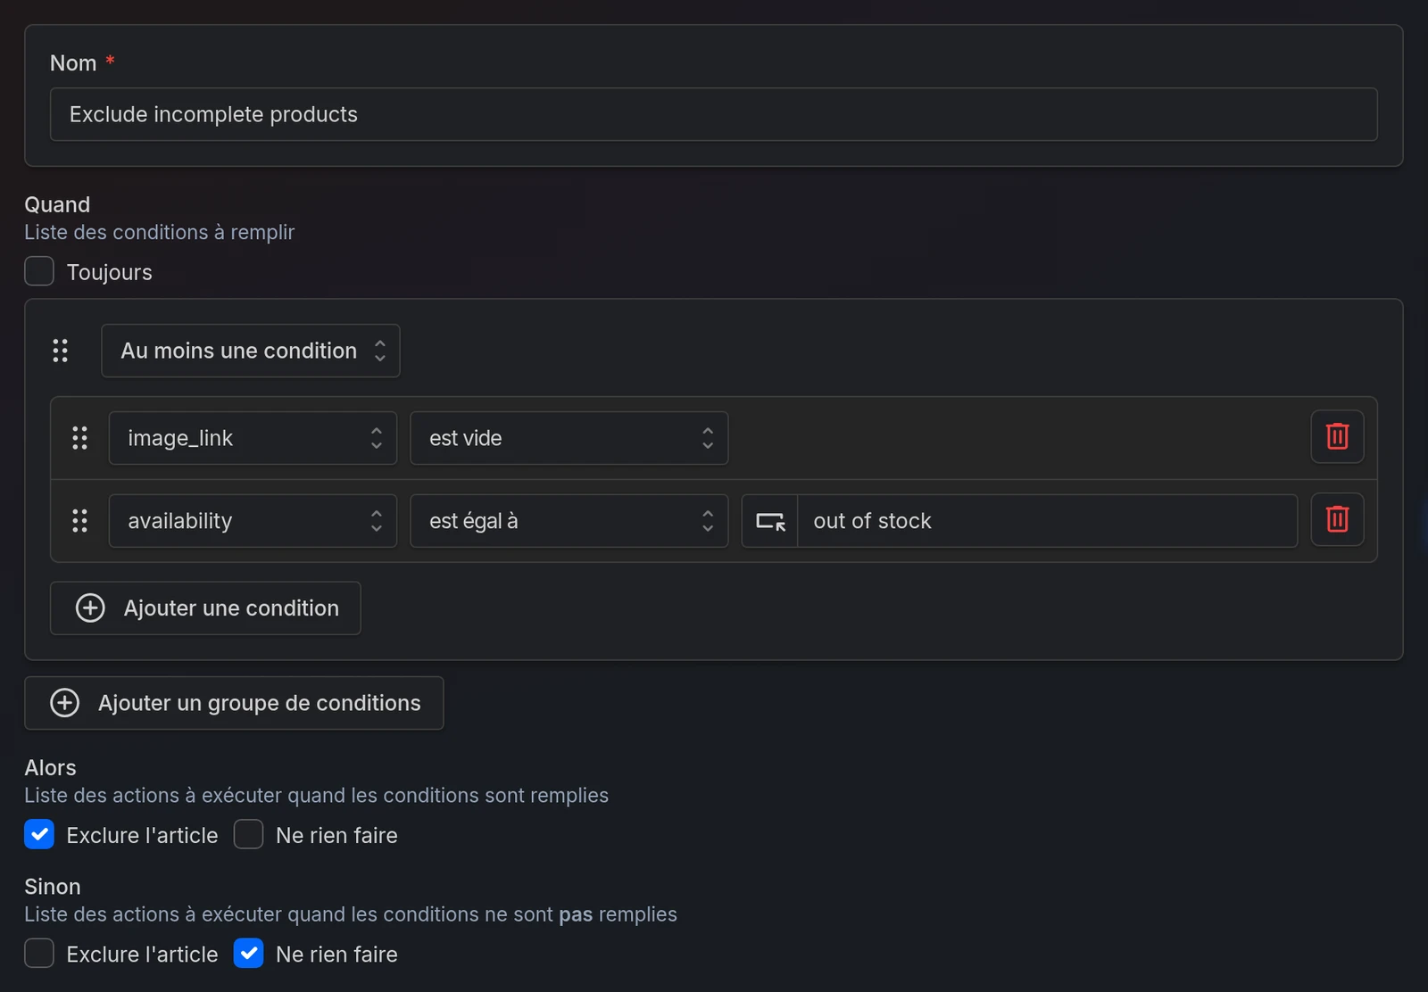The width and height of the screenshot is (1428, 992).
Task: Open the image_link field dropdown
Action: tap(253, 438)
